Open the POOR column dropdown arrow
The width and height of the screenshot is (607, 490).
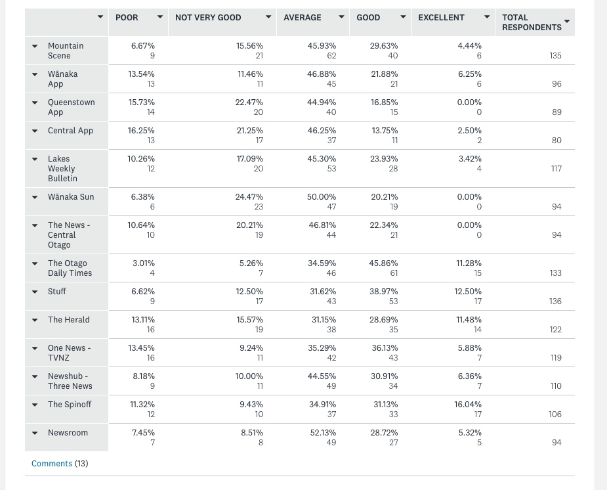[x=159, y=17]
